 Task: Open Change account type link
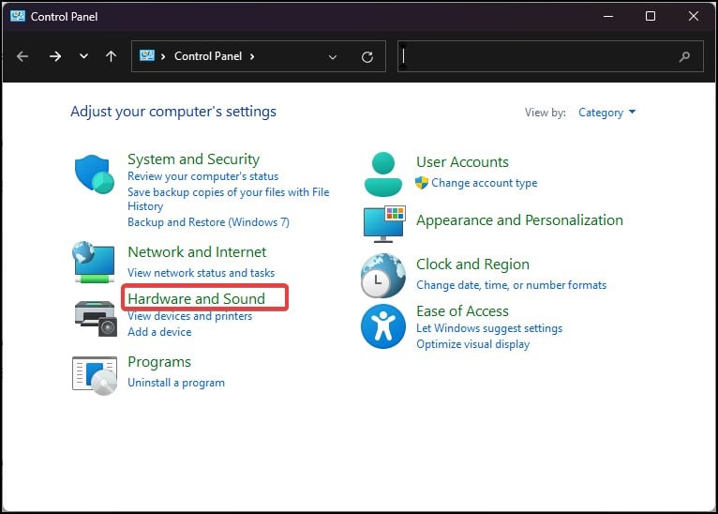coord(485,183)
